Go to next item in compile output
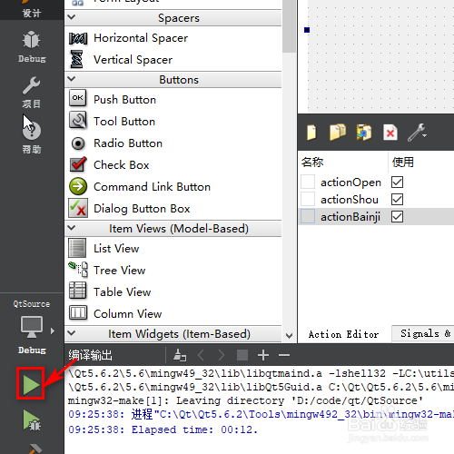This screenshot has width=454, height=454. coord(222,355)
